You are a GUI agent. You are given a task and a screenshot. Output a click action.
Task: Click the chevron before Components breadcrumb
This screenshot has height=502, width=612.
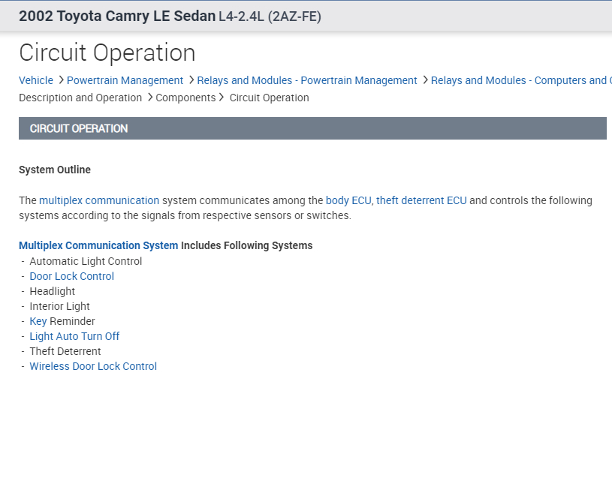point(149,98)
